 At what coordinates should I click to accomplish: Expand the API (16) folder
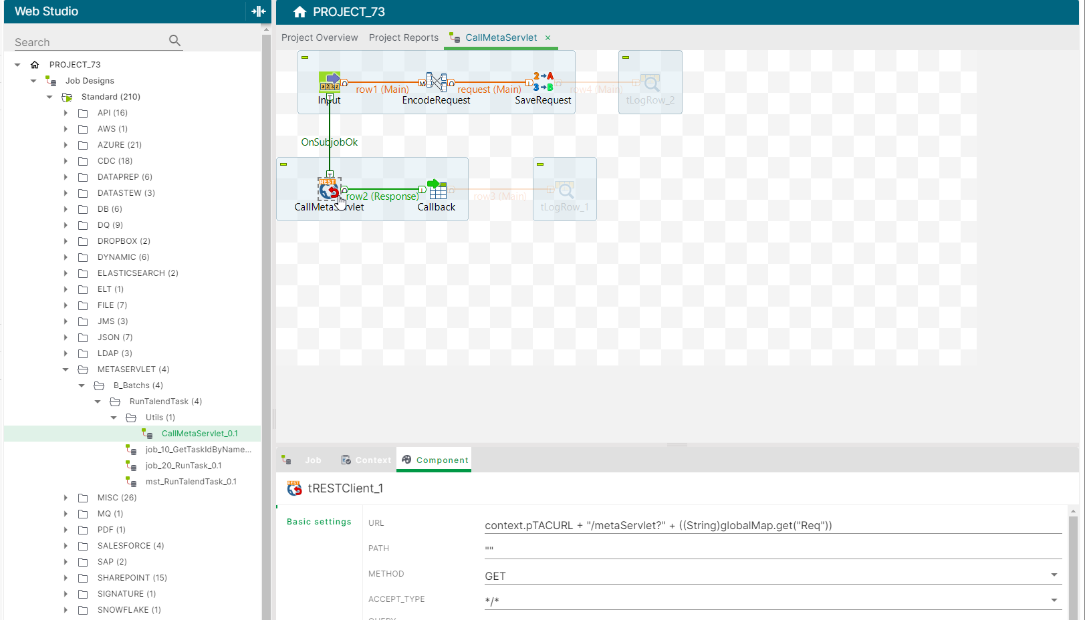[66, 112]
